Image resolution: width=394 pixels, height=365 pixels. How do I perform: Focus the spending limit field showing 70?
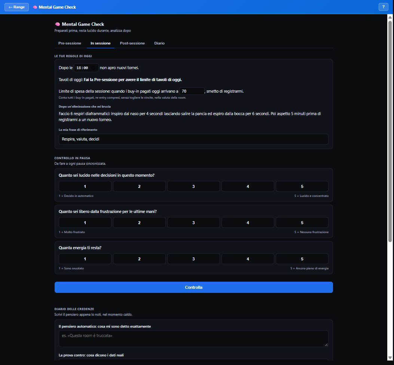click(x=192, y=91)
